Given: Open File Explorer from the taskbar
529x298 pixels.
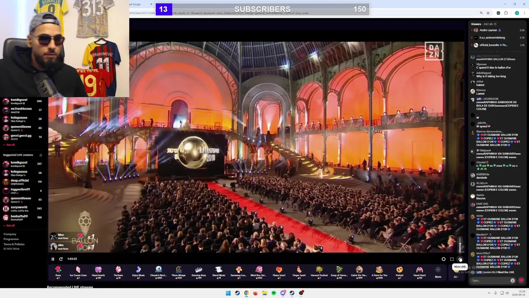Looking at the screenshot, I should [264, 293].
